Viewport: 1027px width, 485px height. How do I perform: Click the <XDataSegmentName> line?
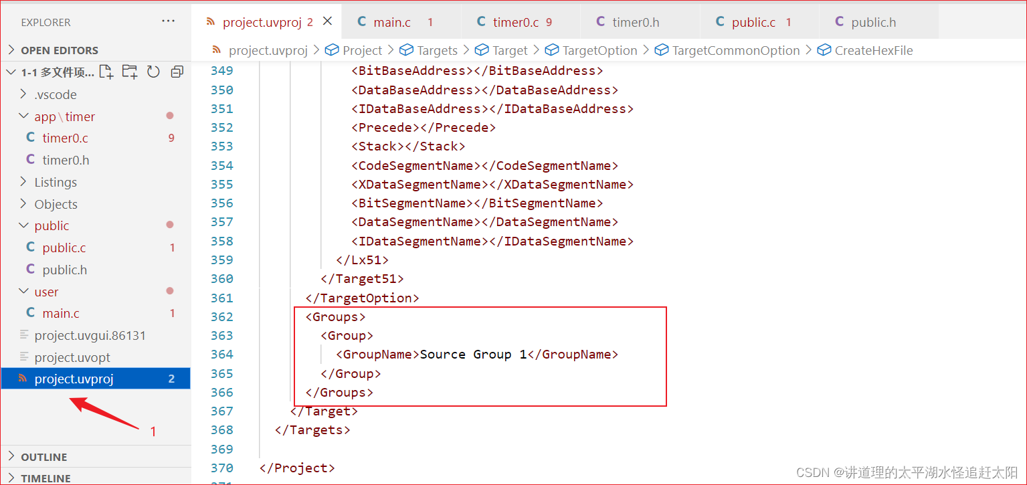492,184
